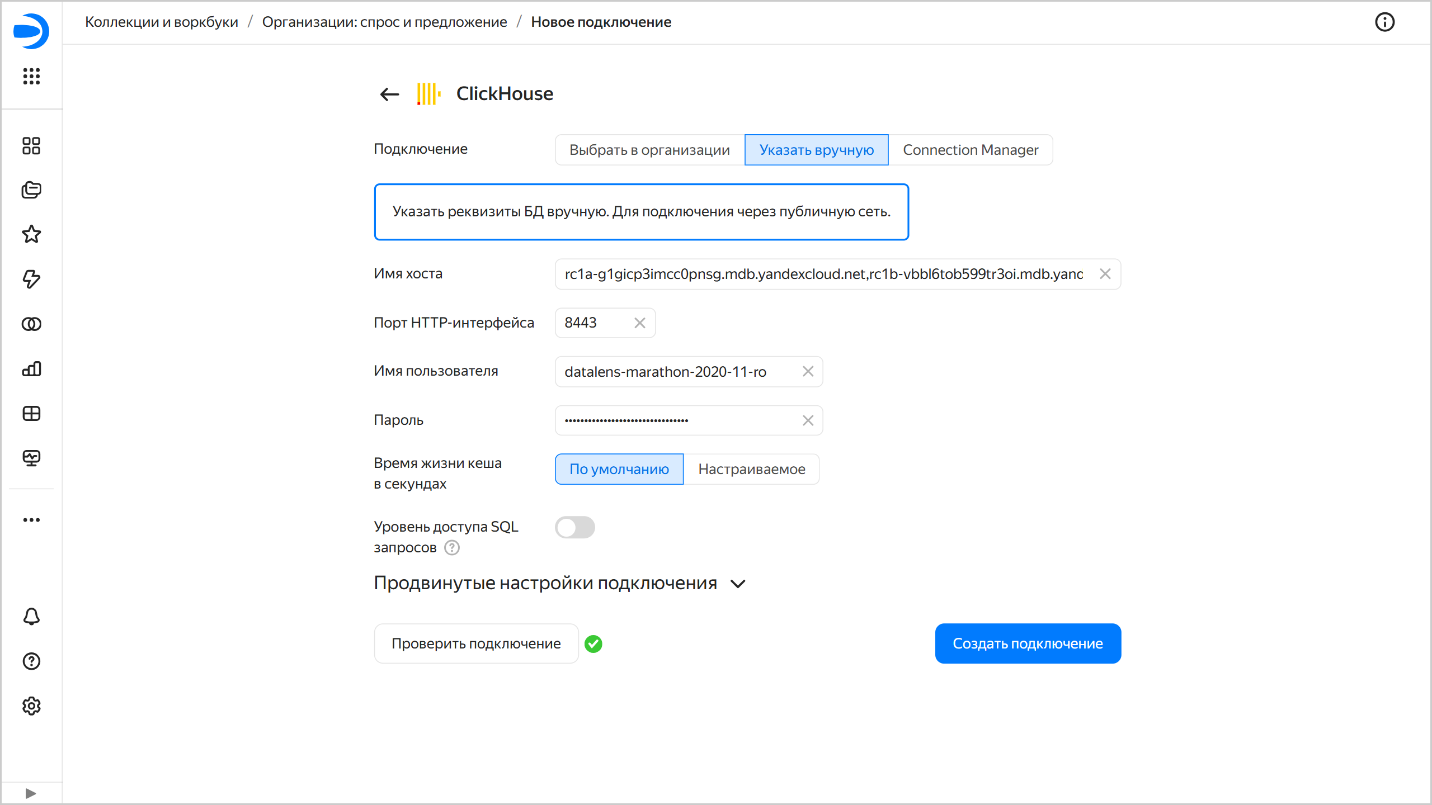
Task: Expand the sidebar with bottom arrow
Action: coord(31,793)
